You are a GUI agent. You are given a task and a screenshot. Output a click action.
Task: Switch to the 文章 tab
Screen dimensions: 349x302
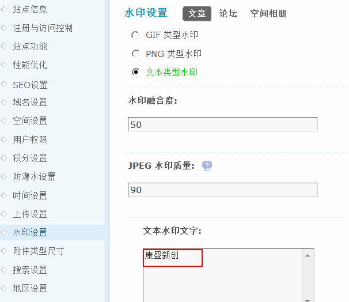197,14
